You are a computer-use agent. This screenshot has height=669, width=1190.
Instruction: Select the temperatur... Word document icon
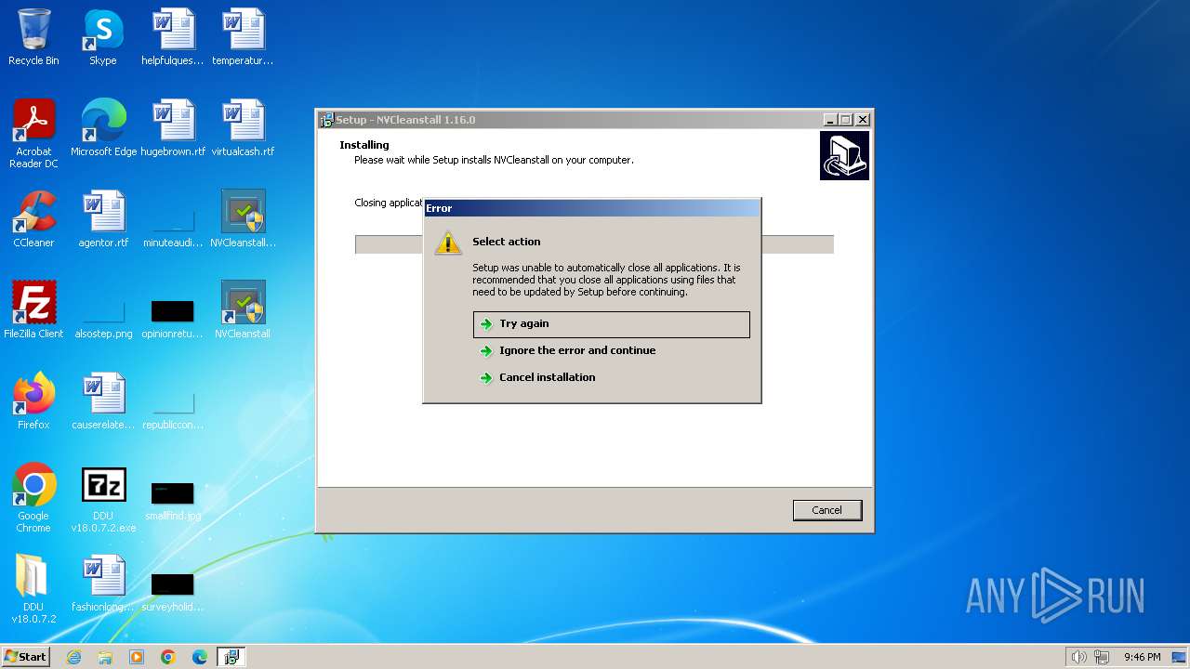pyautogui.click(x=243, y=37)
